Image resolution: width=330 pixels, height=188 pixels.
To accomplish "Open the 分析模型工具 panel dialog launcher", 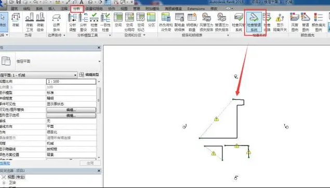I will tap(110, 35).
